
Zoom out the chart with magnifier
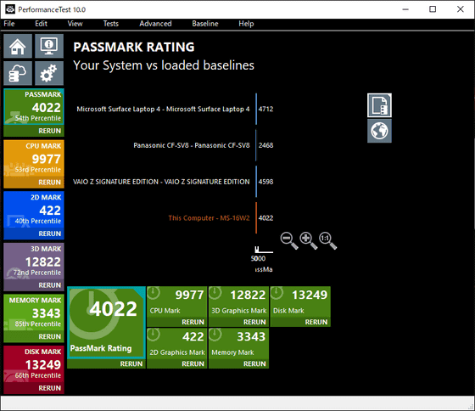(289, 240)
